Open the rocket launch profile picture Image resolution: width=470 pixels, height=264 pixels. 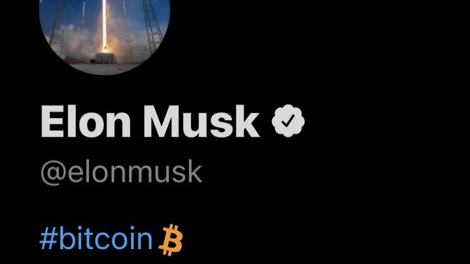(x=105, y=36)
